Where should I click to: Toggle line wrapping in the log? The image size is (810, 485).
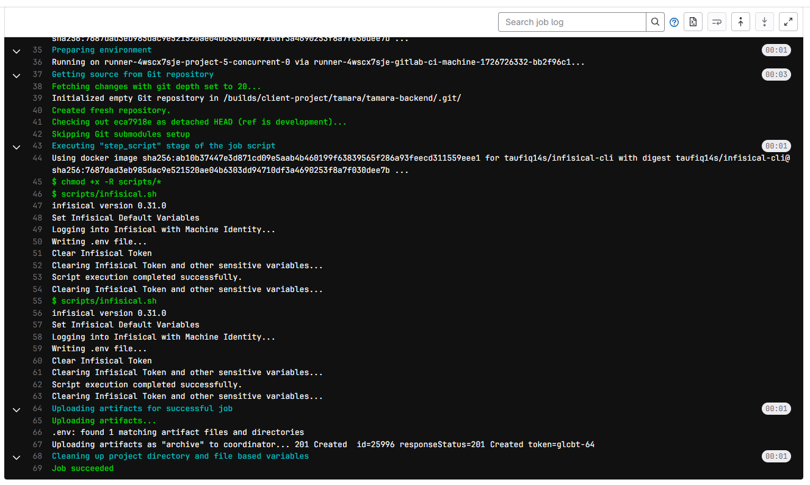[717, 22]
